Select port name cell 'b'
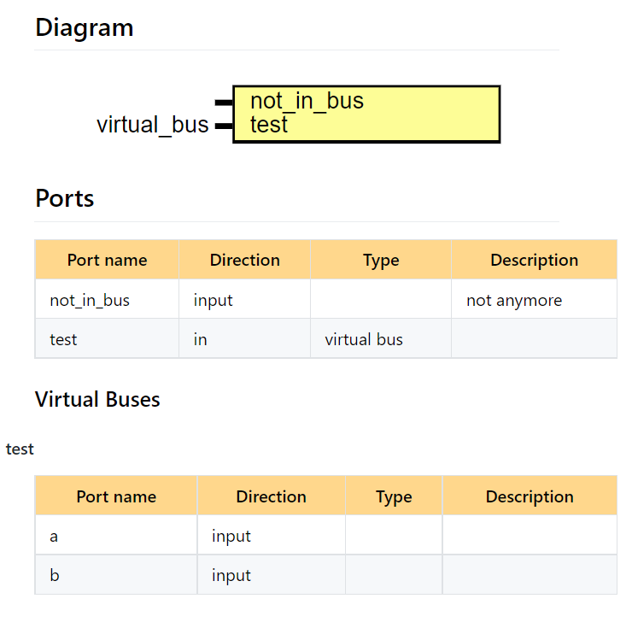The width and height of the screenshot is (632, 628). pyautogui.click(x=116, y=574)
